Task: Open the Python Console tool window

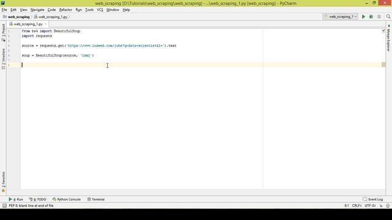Action: [x=67, y=199]
